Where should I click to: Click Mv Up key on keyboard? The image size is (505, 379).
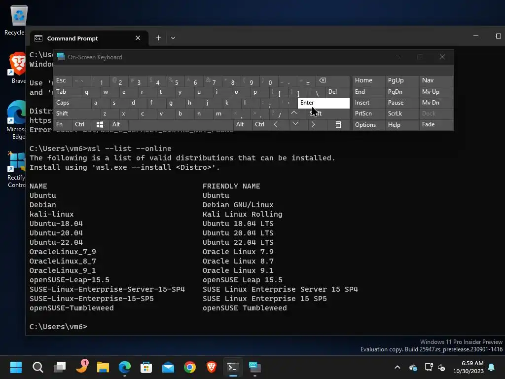[436, 92]
